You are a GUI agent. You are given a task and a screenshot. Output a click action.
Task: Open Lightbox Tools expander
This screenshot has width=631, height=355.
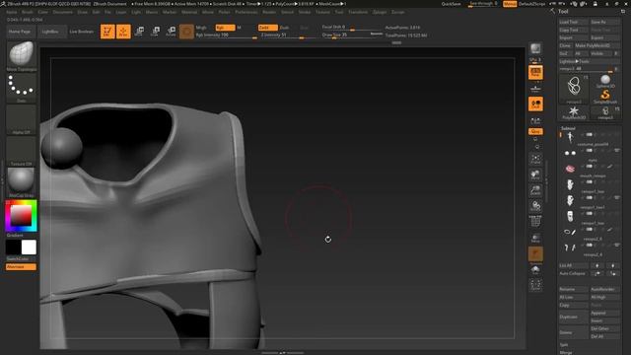[589, 61]
